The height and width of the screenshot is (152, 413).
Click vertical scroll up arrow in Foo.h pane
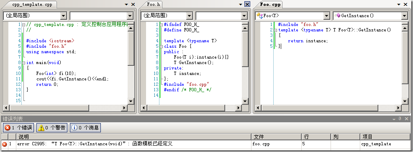click(x=245, y=28)
